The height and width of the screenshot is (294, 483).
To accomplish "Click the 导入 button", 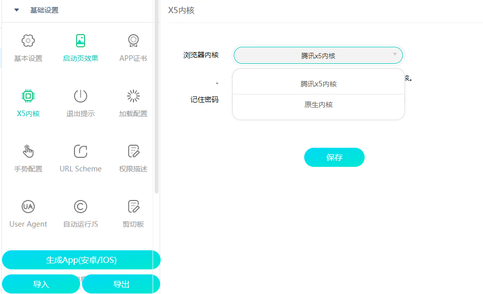I will click(x=41, y=284).
